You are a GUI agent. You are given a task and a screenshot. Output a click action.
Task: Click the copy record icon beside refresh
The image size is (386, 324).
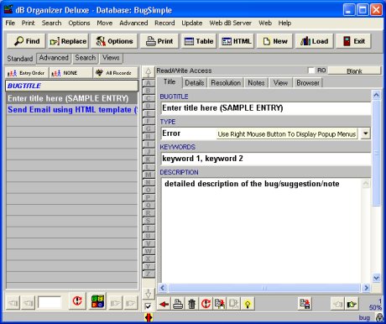(220, 304)
